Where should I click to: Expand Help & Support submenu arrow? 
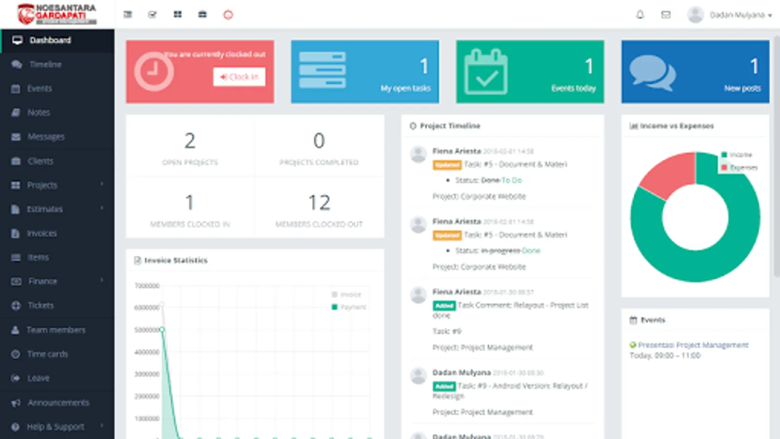coord(102,425)
